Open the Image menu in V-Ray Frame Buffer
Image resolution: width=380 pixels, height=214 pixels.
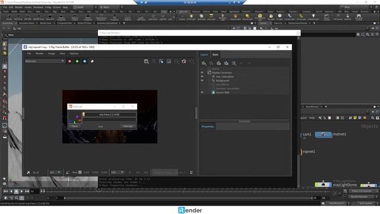pos(52,53)
